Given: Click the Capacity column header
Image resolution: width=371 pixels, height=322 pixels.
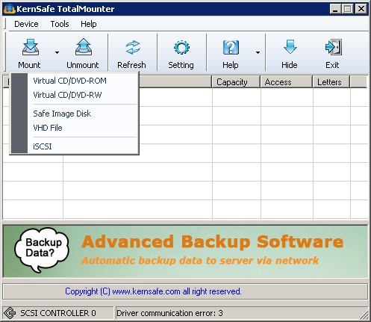Looking at the screenshot, I should [x=236, y=82].
